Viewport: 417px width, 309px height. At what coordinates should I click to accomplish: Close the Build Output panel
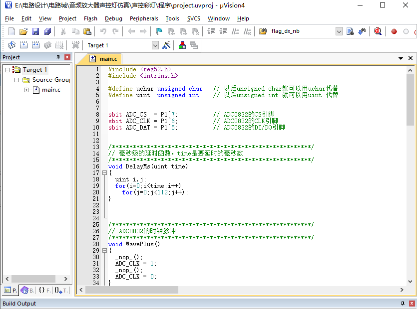tap(412, 304)
